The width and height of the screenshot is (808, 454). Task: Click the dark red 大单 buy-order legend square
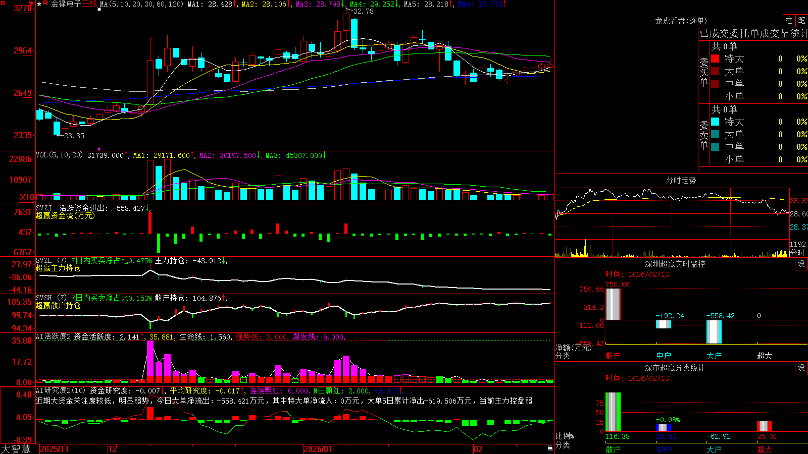click(x=715, y=71)
